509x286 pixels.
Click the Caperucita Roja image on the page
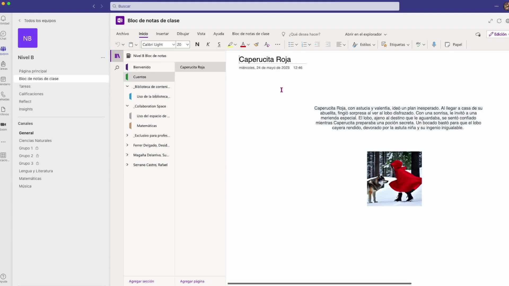[394, 179]
